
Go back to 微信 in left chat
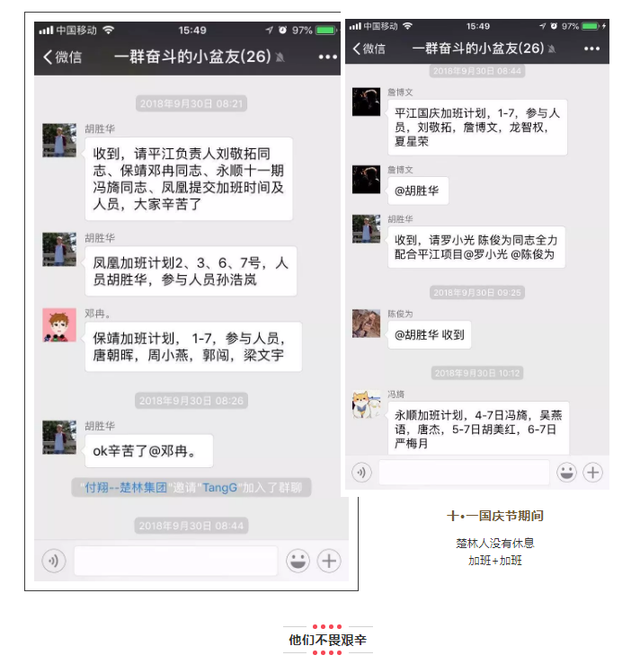click(62, 57)
